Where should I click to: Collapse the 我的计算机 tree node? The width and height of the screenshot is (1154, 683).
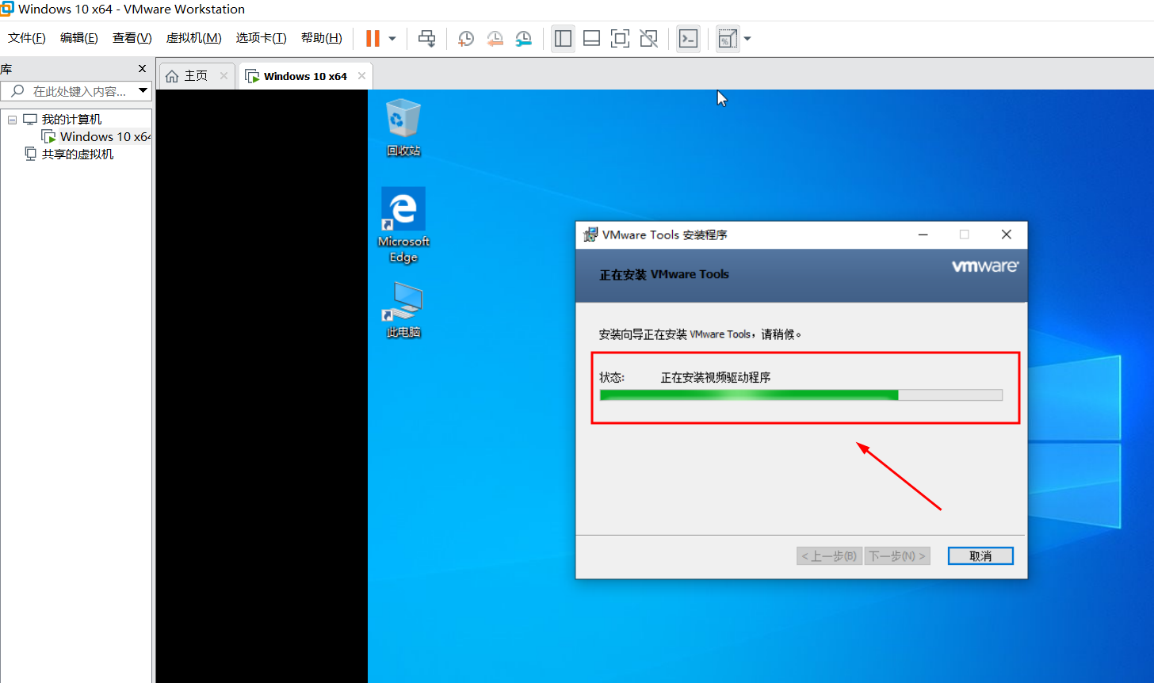click(x=12, y=120)
